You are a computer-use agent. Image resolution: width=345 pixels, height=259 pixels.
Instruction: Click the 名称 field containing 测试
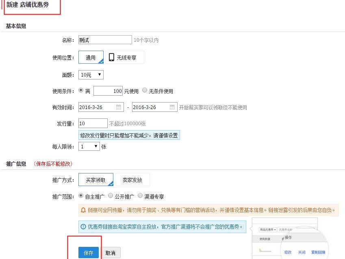[105, 40]
